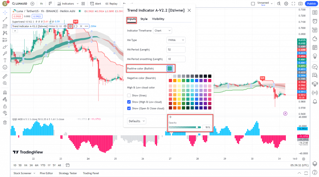Select the trend line drawing tool
Viewport: 319px width, 177px height.
tap(5, 19)
